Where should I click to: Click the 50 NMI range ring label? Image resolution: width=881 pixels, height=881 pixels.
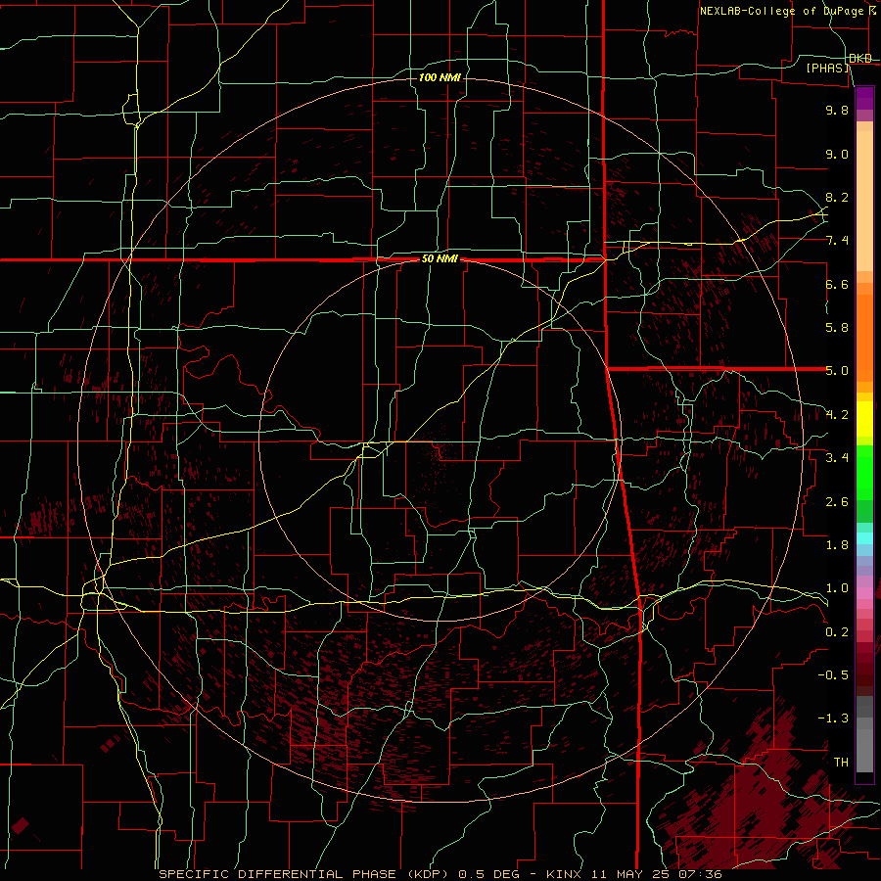pos(440,259)
